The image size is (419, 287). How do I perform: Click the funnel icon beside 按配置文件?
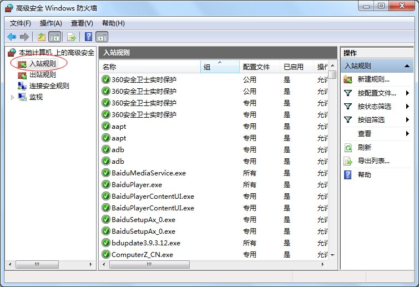[x=347, y=93]
